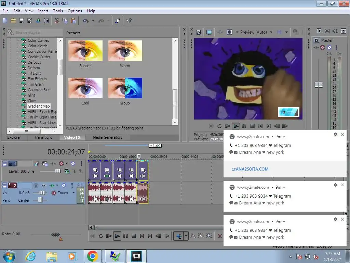Image resolution: width=350 pixels, height=263 pixels.
Task: Select the Sunset gradient map preset thumbnail
Action: tap(85, 51)
